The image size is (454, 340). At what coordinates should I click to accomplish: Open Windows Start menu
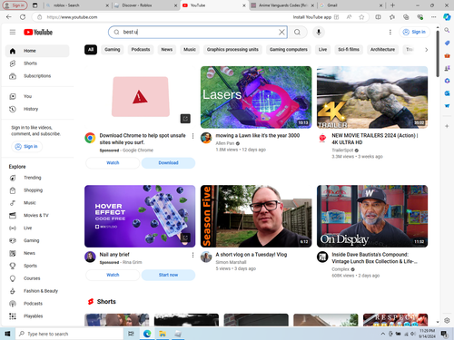(x=7, y=334)
